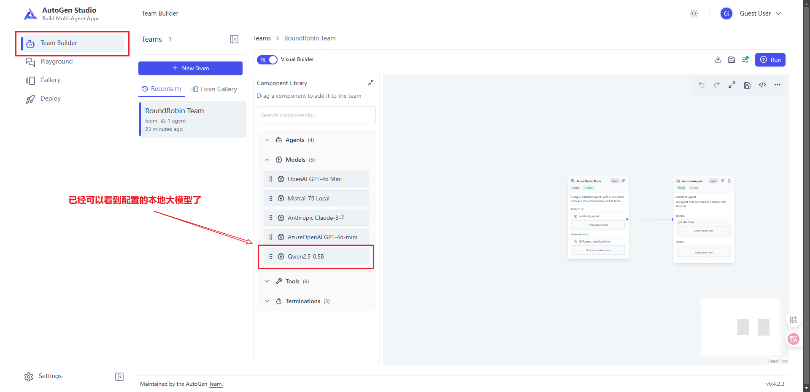
Task: Click the download team icon
Action: point(718,60)
